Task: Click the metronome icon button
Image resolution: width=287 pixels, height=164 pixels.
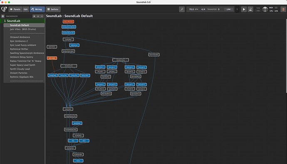Action: 250,9
